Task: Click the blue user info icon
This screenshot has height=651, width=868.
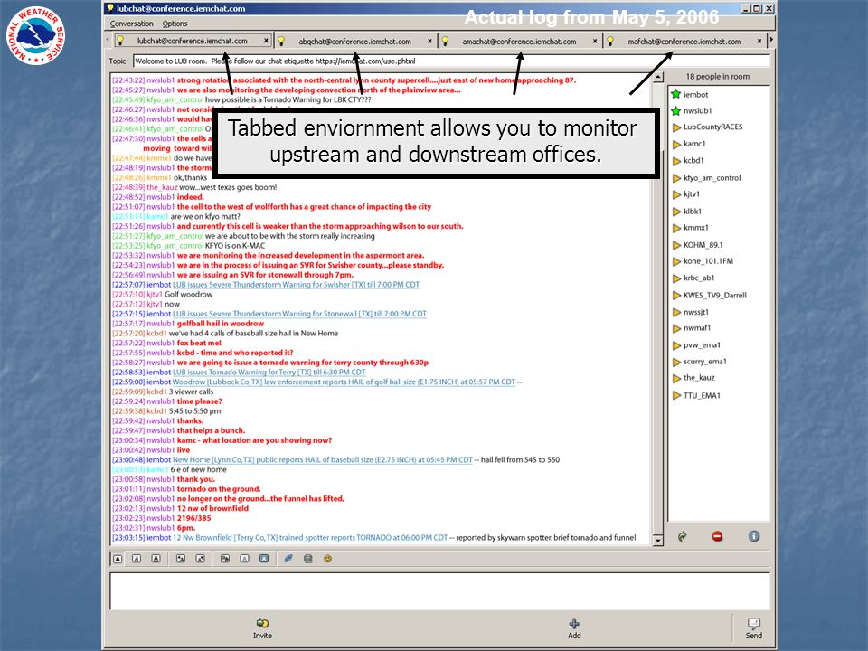Action: [753, 536]
